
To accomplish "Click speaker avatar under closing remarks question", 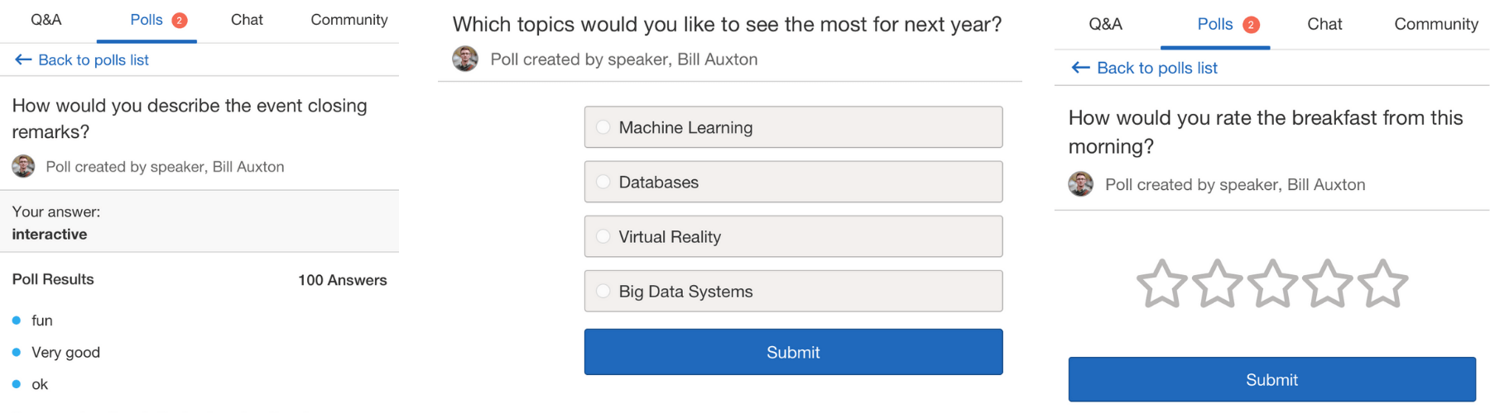I will [x=23, y=167].
